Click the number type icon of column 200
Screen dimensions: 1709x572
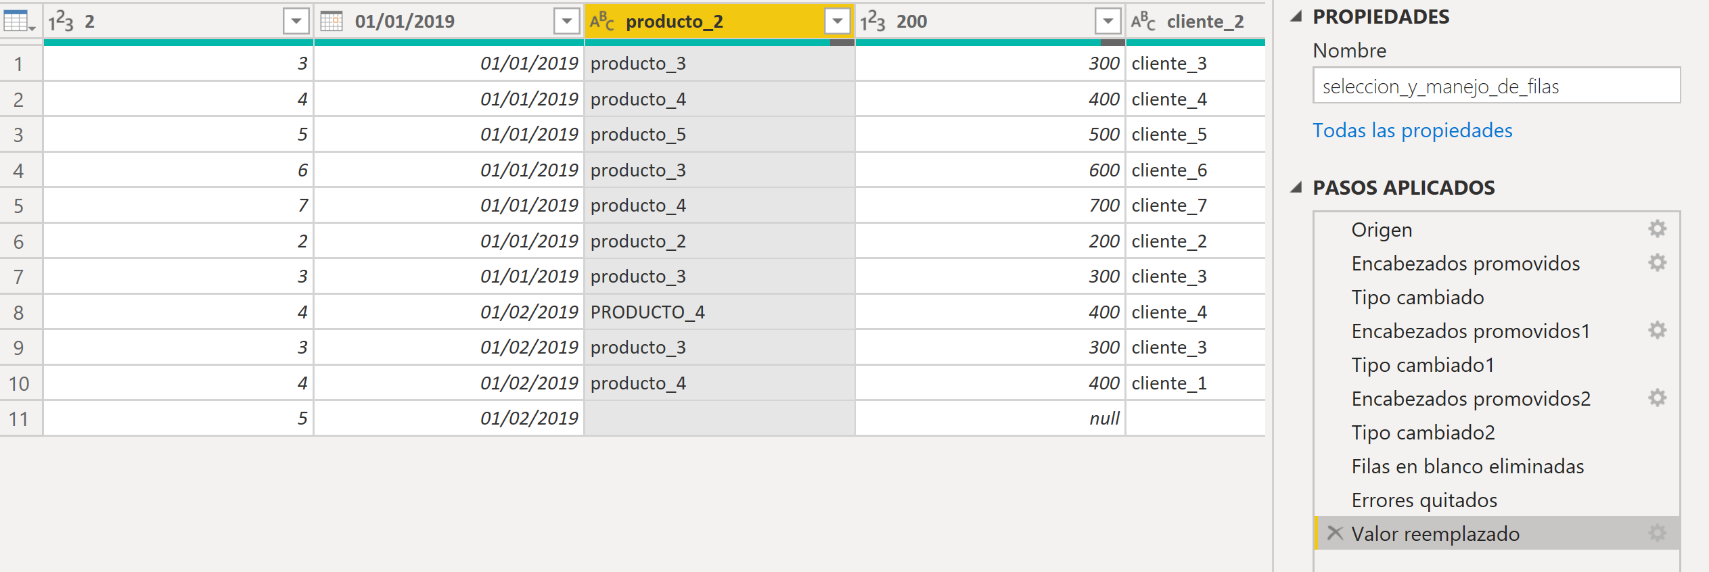(x=873, y=22)
